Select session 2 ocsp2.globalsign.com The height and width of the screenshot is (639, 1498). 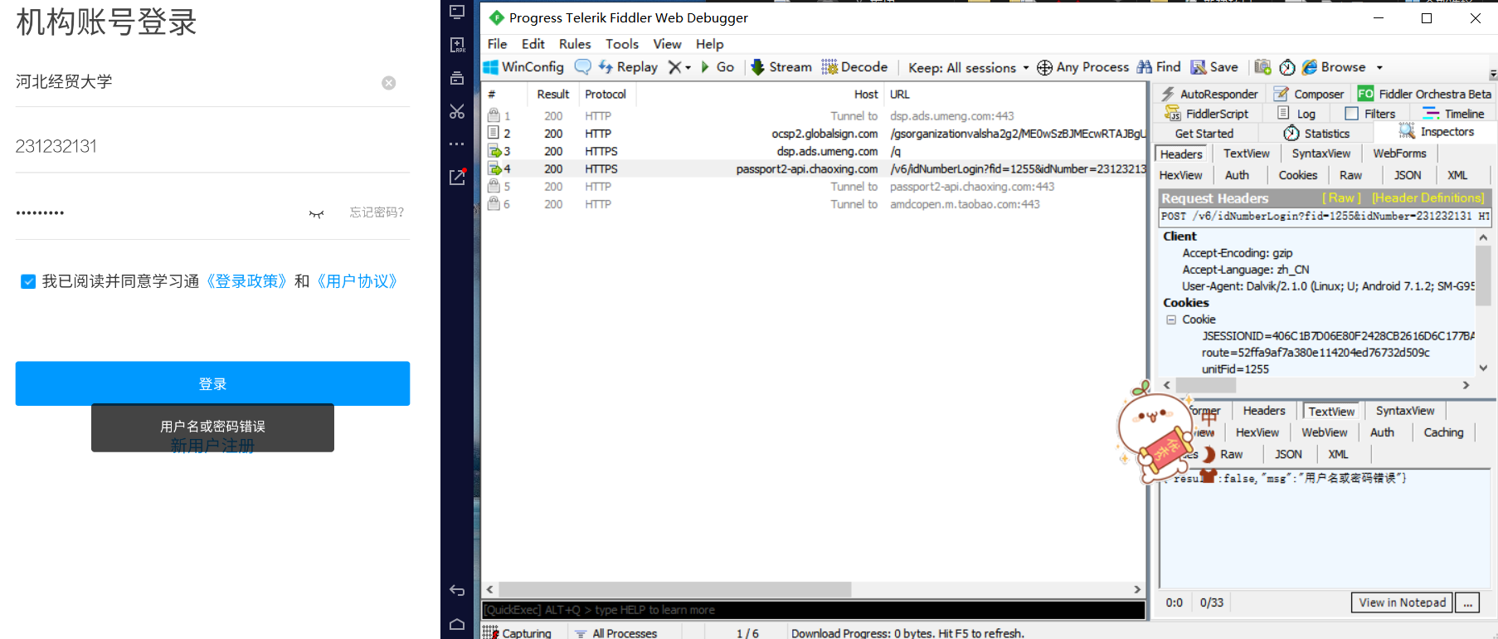tap(813, 134)
